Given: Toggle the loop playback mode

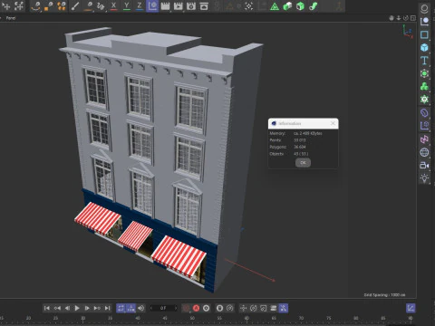Looking at the screenshot, I should coord(121,308).
